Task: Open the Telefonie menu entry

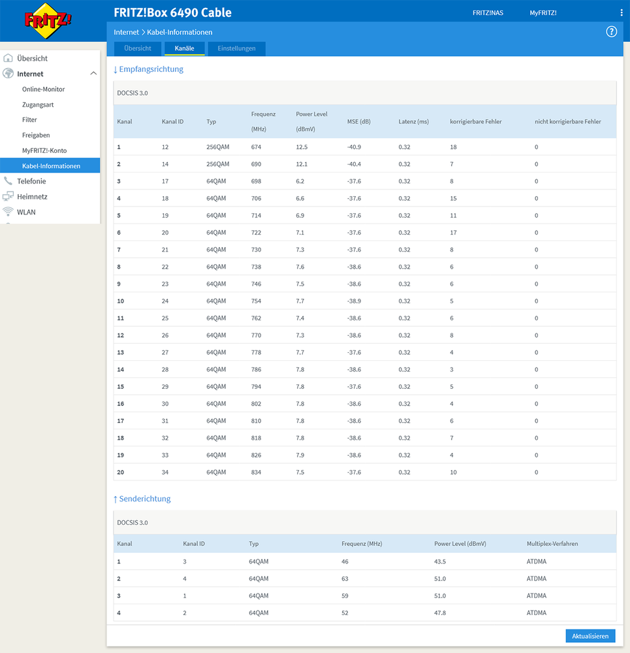Action: [31, 181]
